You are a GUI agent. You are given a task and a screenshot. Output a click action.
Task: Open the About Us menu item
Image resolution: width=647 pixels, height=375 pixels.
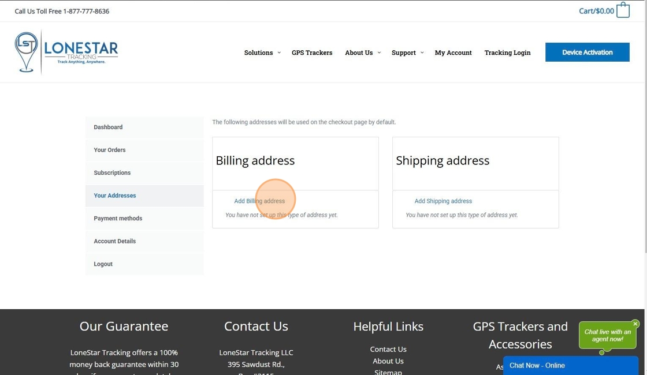[x=359, y=52]
